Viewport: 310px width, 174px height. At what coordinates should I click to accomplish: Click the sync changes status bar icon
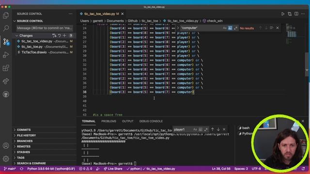tap(21, 169)
